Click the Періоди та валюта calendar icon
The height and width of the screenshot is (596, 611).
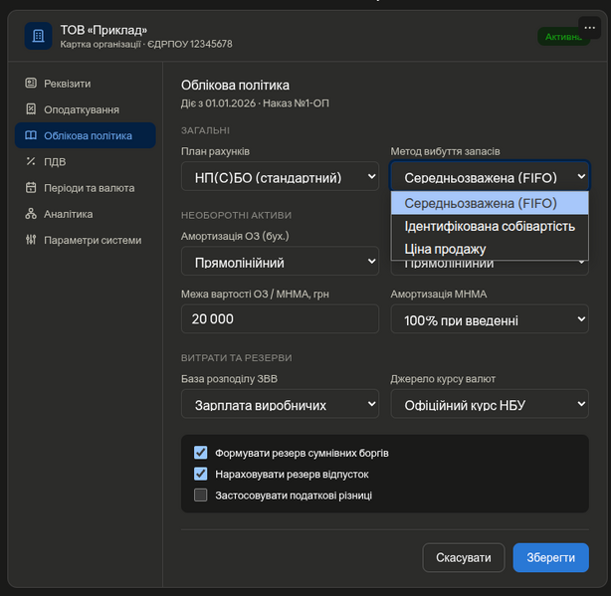(31, 187)
